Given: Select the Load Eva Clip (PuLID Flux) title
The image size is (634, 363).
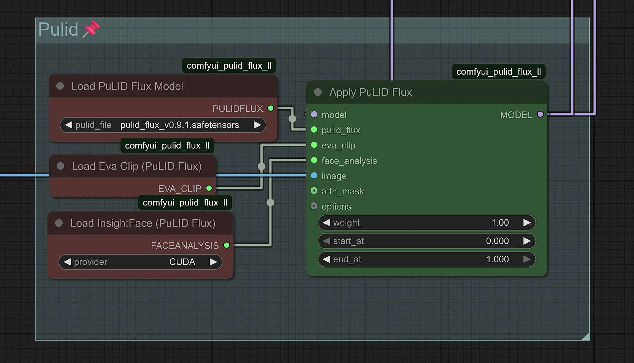Looking at the screenshot, I should coord(137,166).
